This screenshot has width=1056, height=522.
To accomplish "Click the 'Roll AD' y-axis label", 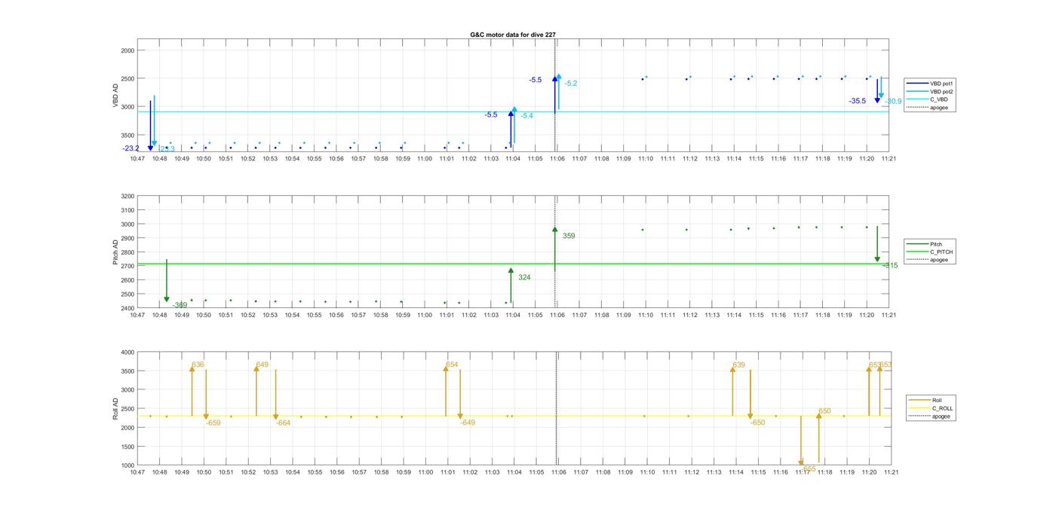I will [x=116, y=408].
